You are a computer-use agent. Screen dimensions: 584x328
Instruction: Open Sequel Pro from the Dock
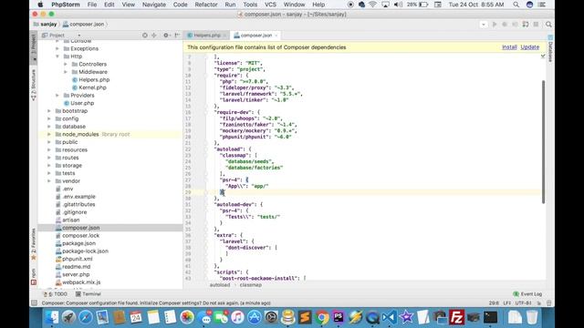[288, 317]
